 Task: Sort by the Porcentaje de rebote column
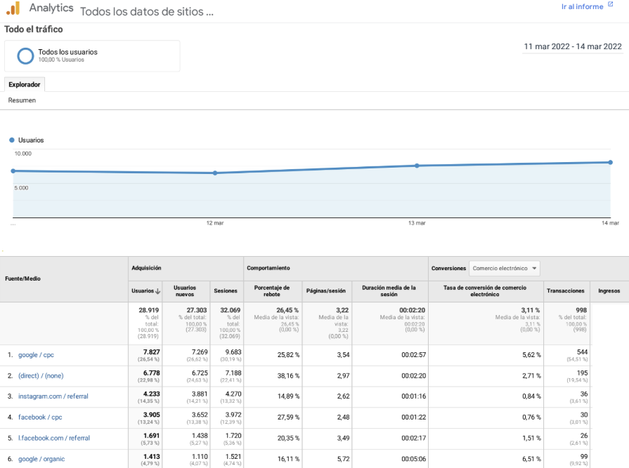tap(272, 290)
